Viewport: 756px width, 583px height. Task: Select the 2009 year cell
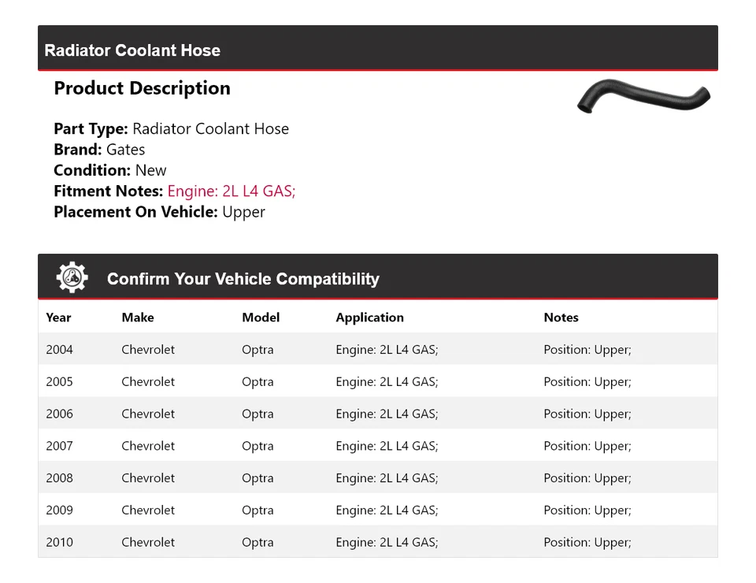[59, 511]
